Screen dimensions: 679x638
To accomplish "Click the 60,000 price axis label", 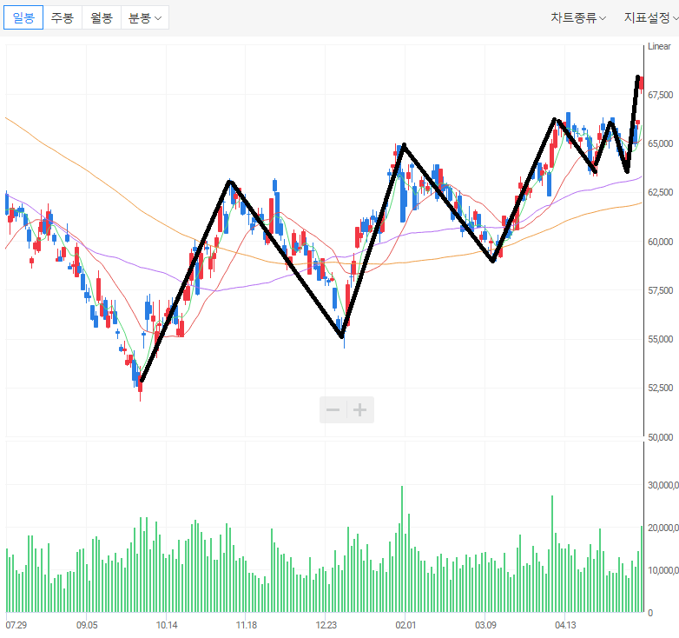I will click(661, 242).
